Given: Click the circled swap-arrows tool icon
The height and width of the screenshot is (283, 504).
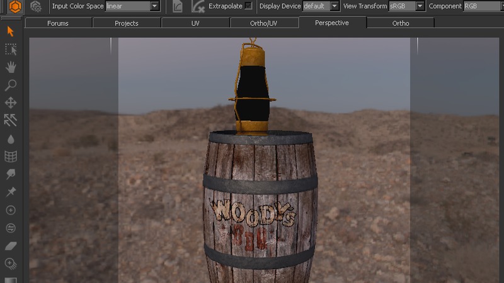Looking at the screenshot, I should pos(11,228).
